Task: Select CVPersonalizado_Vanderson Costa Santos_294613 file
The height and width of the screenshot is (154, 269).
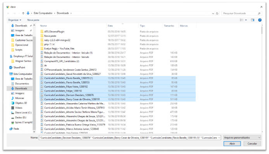Action: (117, 69)
